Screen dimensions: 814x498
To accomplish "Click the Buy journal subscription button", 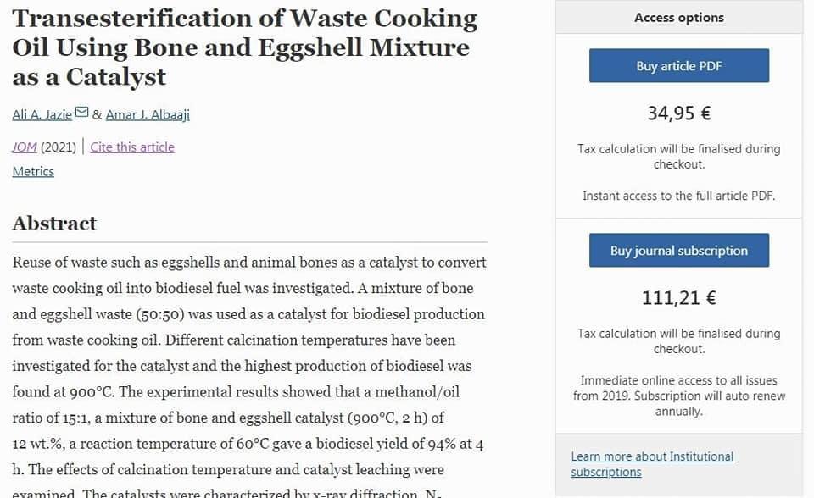I will 679,251.
